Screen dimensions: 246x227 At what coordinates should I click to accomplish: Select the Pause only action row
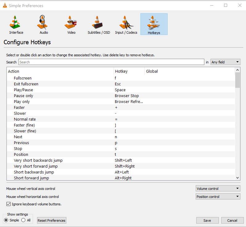click(x=121, y=96)
